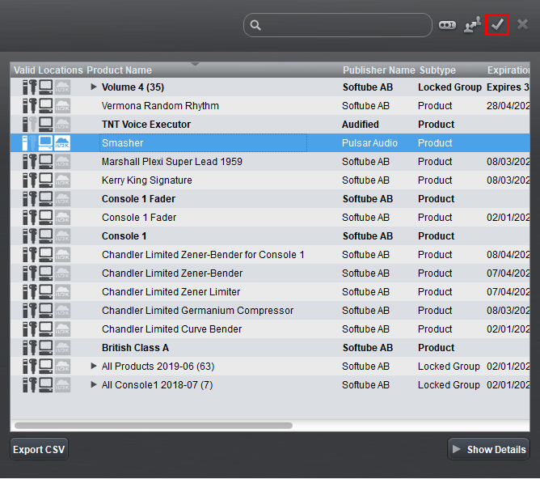Select the TNT Voice Executor license
This screenshot has width=540, height=479.
tap(270, 124)
